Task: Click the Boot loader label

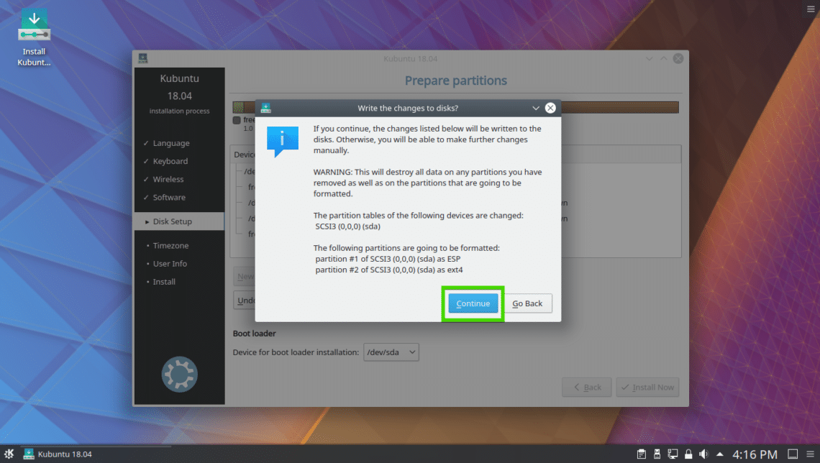Action: 254,334
